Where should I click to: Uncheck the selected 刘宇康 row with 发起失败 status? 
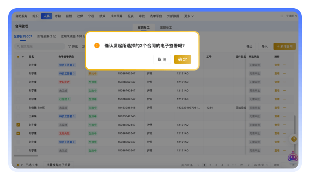tap(18, 133)
